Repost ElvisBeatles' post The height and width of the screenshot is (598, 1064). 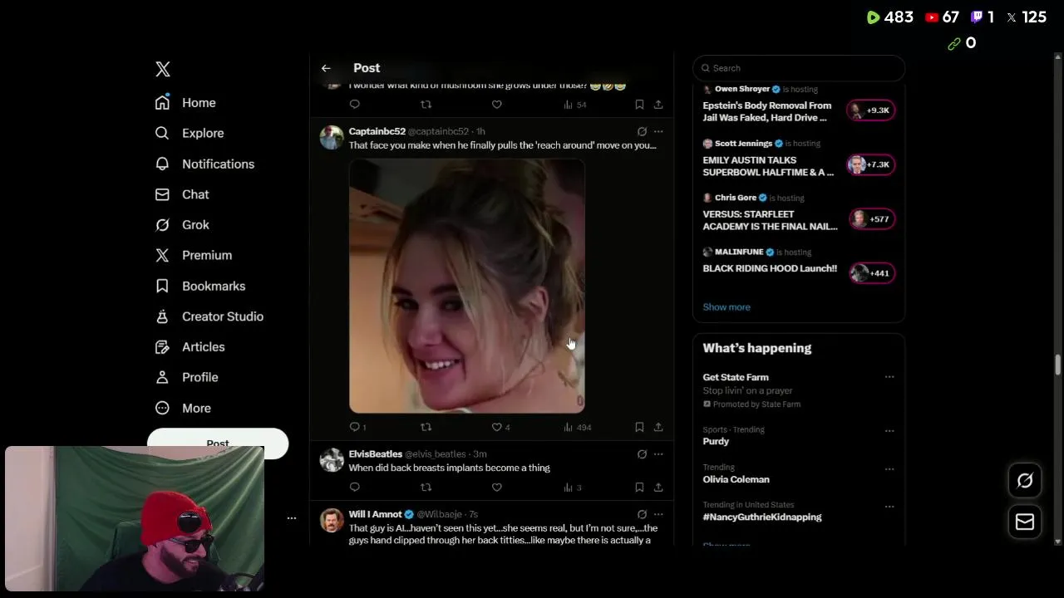[426, 488]
